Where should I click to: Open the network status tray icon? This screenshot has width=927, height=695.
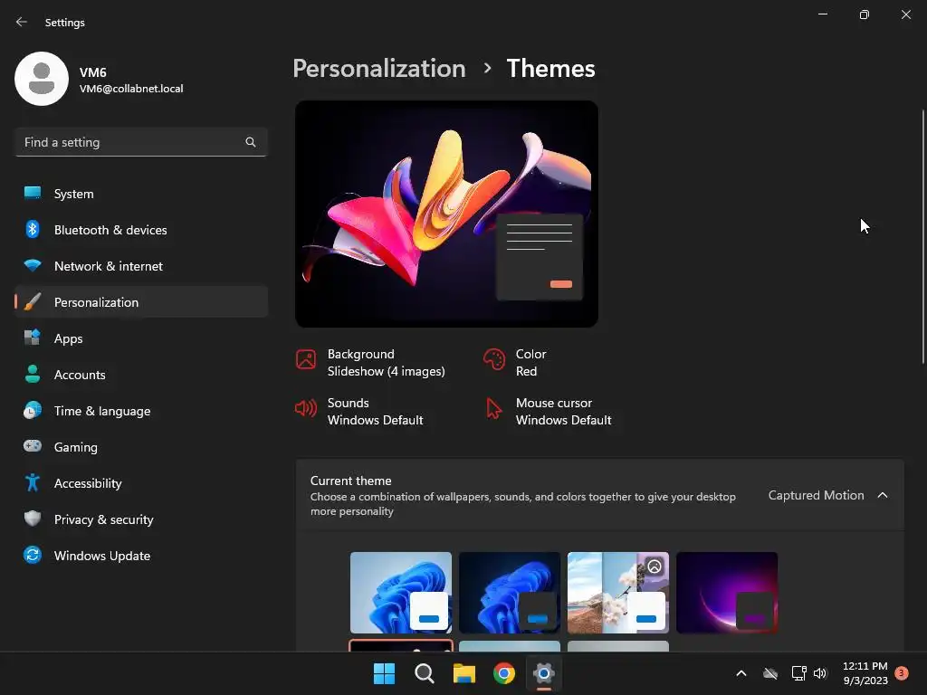pyautogui.click(x=798, y=673)
